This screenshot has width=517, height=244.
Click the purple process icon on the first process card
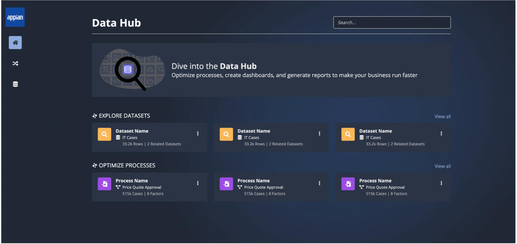tap(104, 184)
